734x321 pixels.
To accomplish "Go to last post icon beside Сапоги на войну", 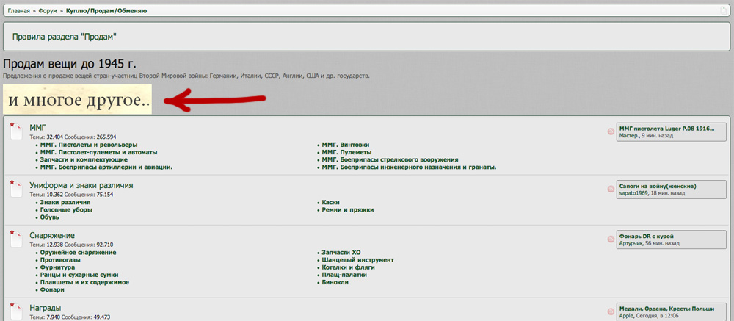I will [611, 190].
